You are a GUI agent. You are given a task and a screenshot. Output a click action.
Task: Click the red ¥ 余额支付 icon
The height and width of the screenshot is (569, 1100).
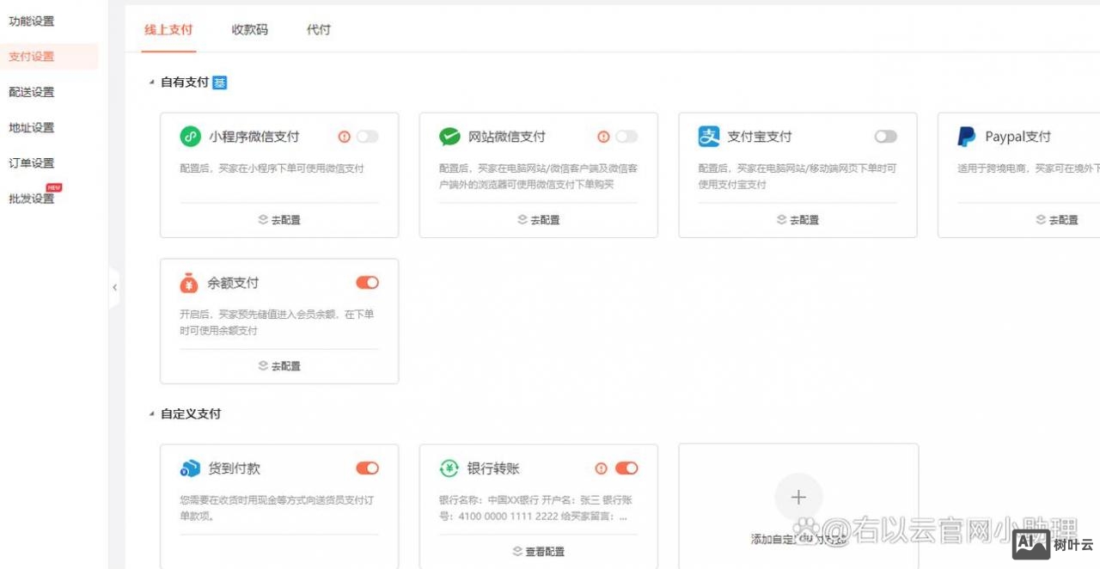point(188,282)
